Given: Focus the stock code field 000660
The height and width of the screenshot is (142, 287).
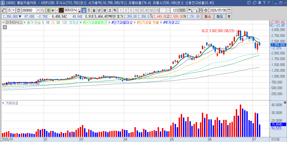Looking at the screenshot, I should 29,10.
